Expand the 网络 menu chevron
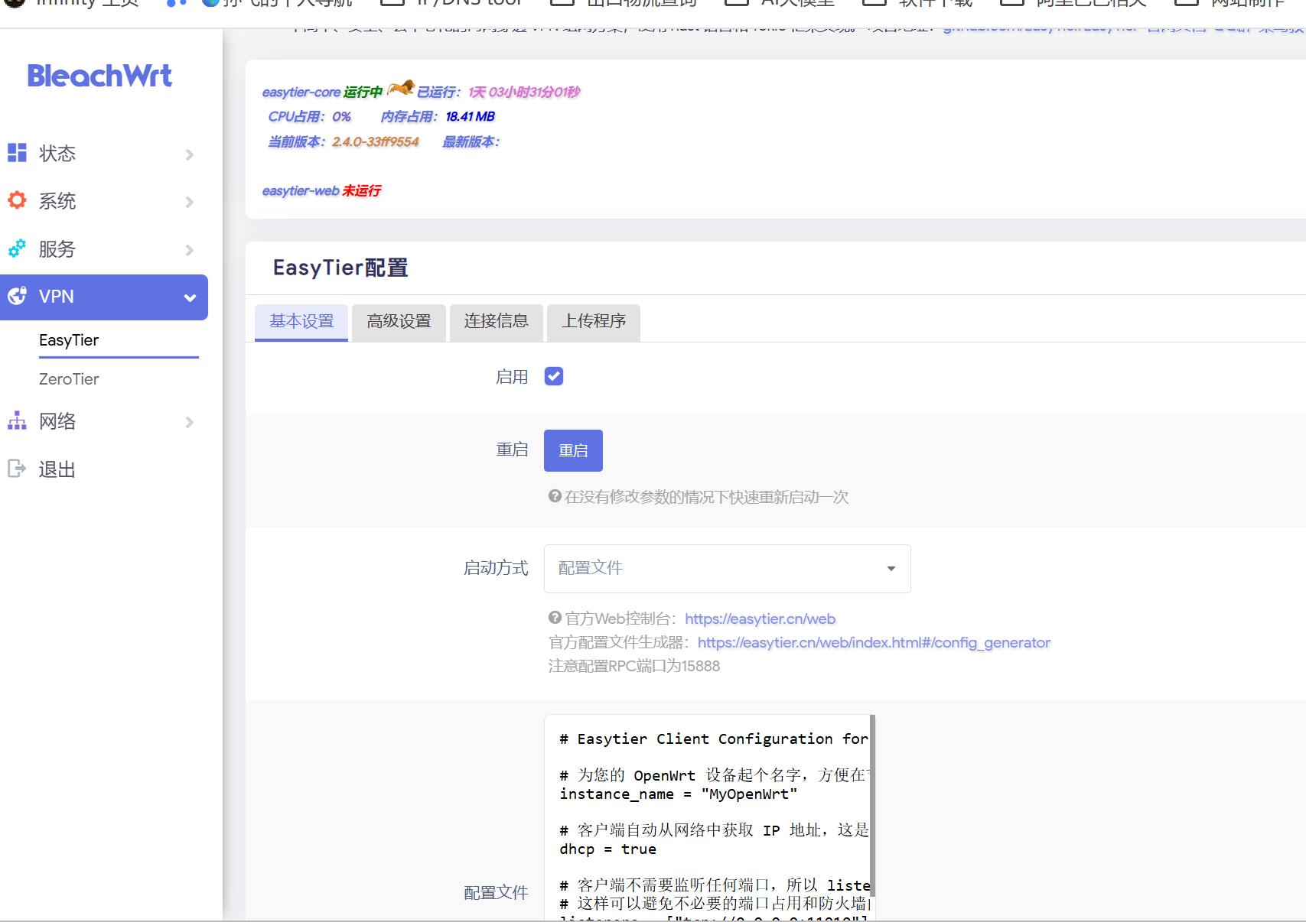Viewport: 1306px width, 922px height. [x=190, y=422]
